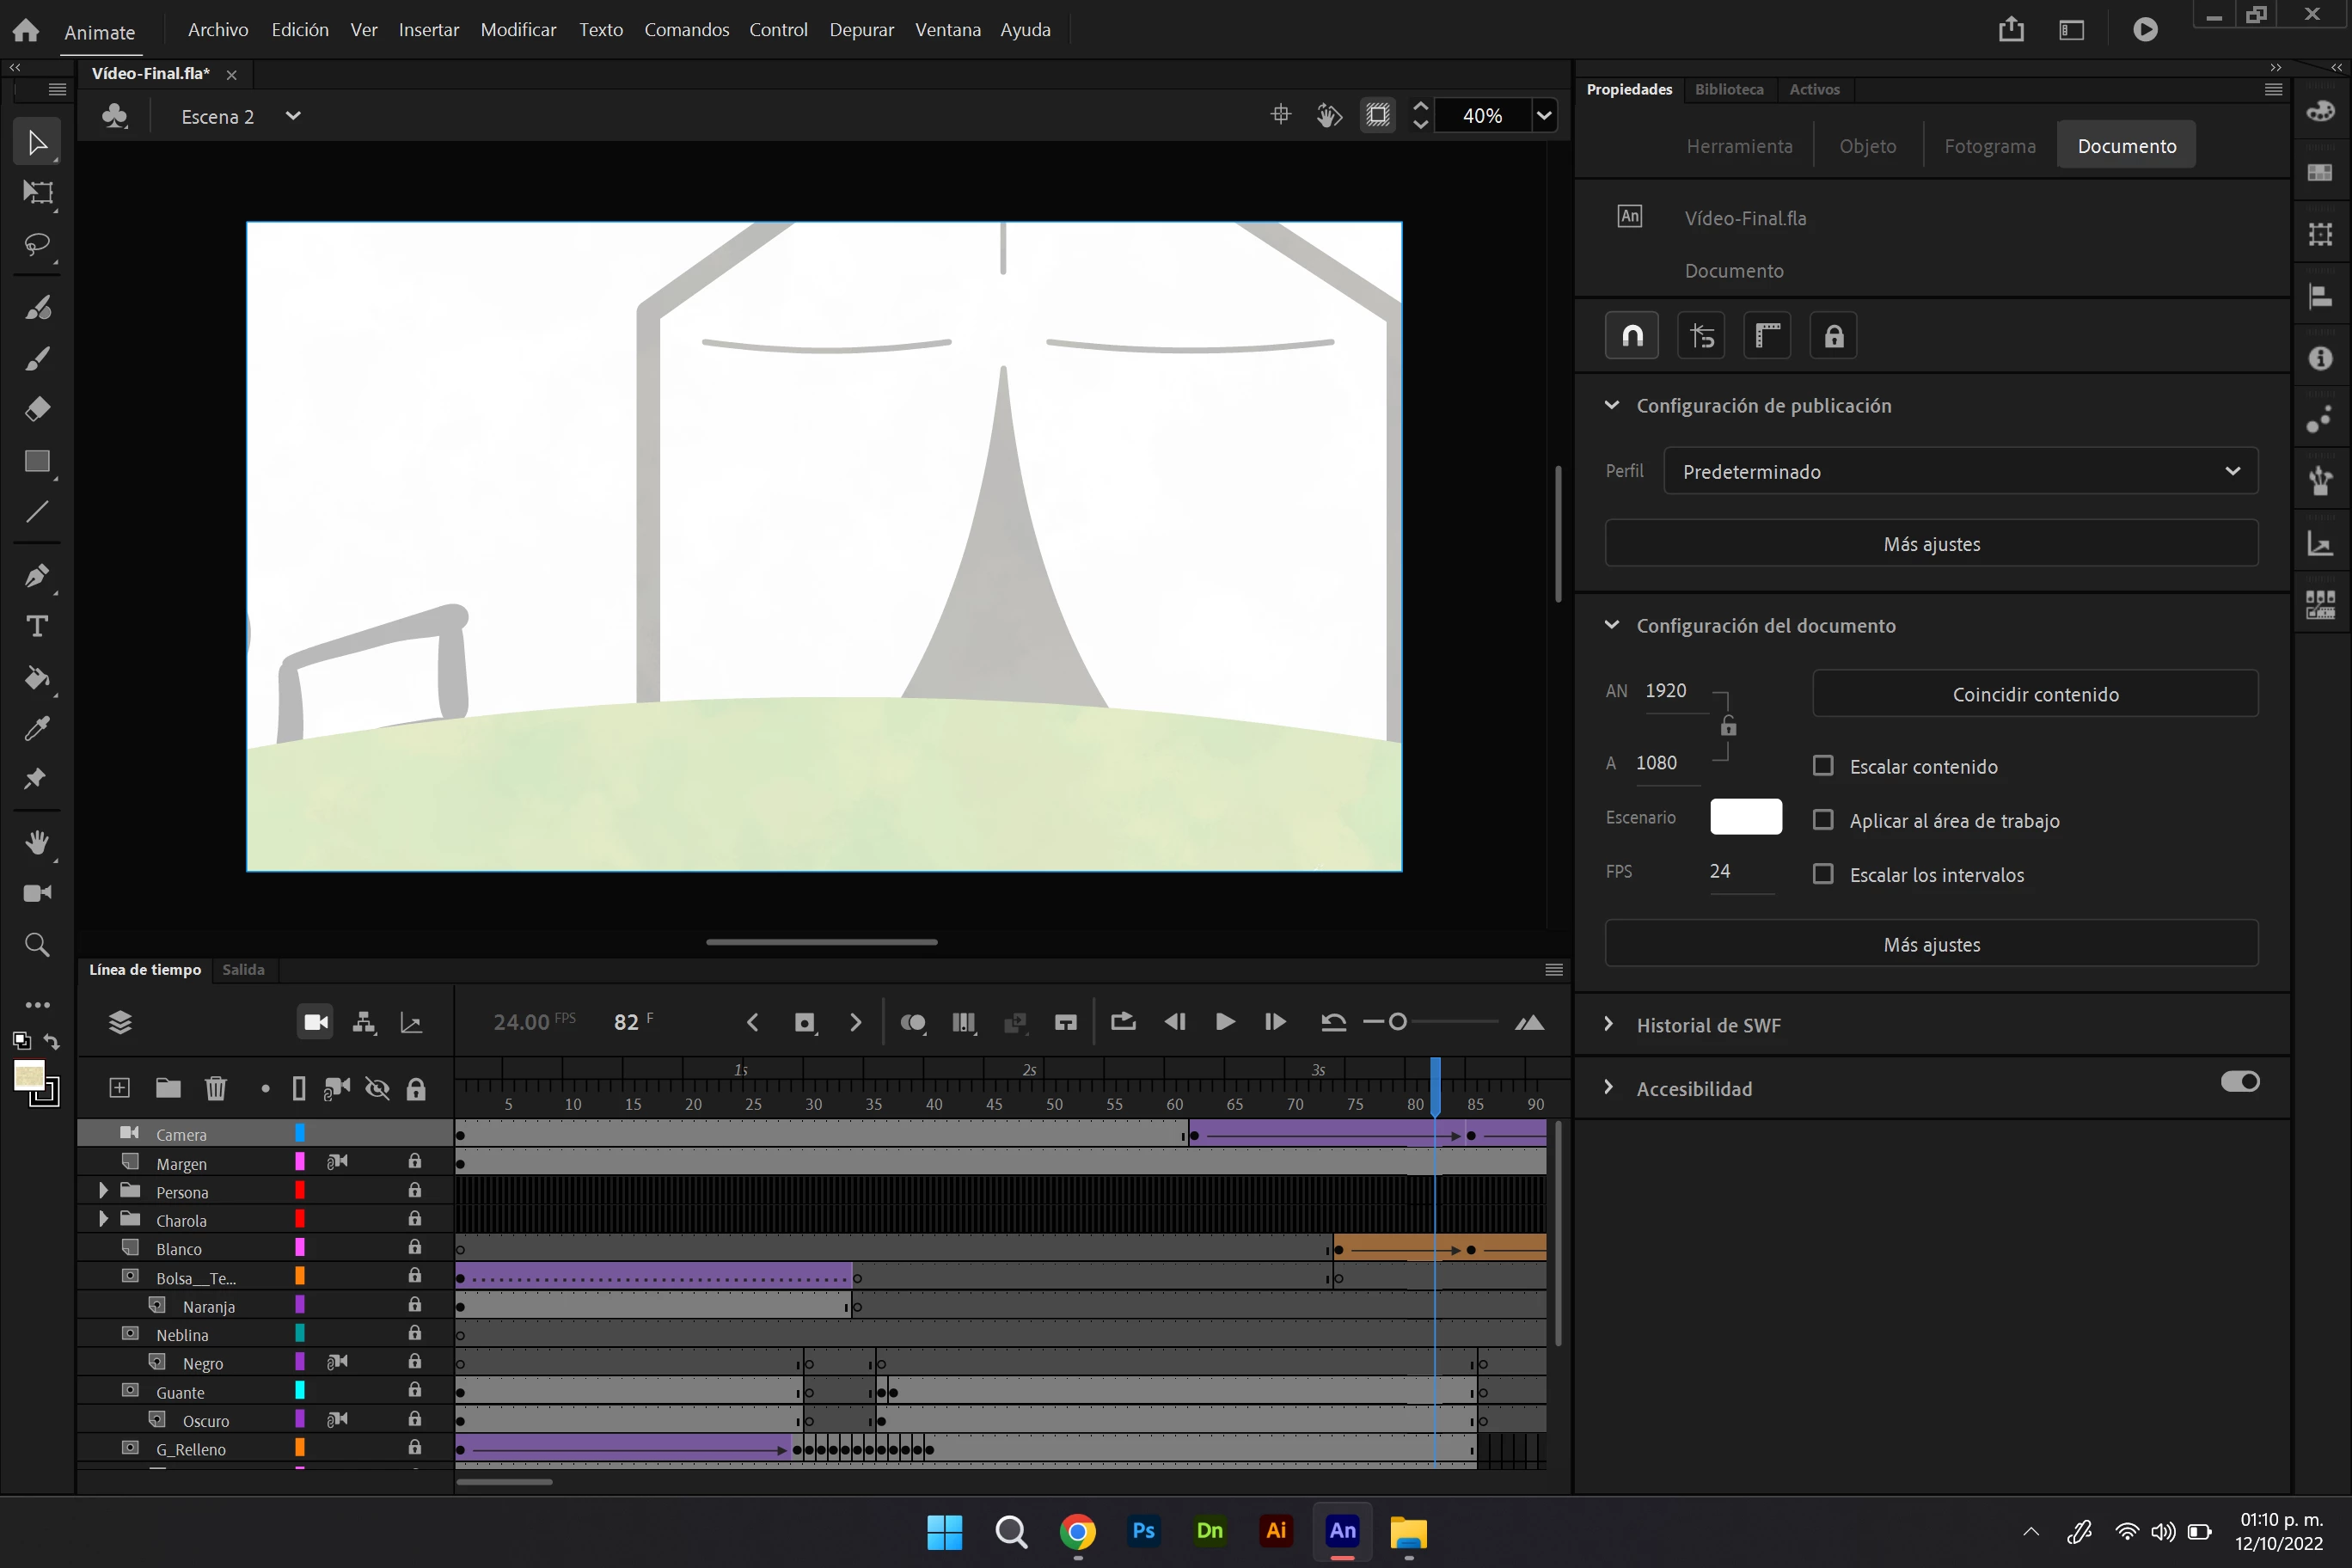Switch to the Biblioteca tab
Screen dimensions: 2352x1568
coord(1729,89)
